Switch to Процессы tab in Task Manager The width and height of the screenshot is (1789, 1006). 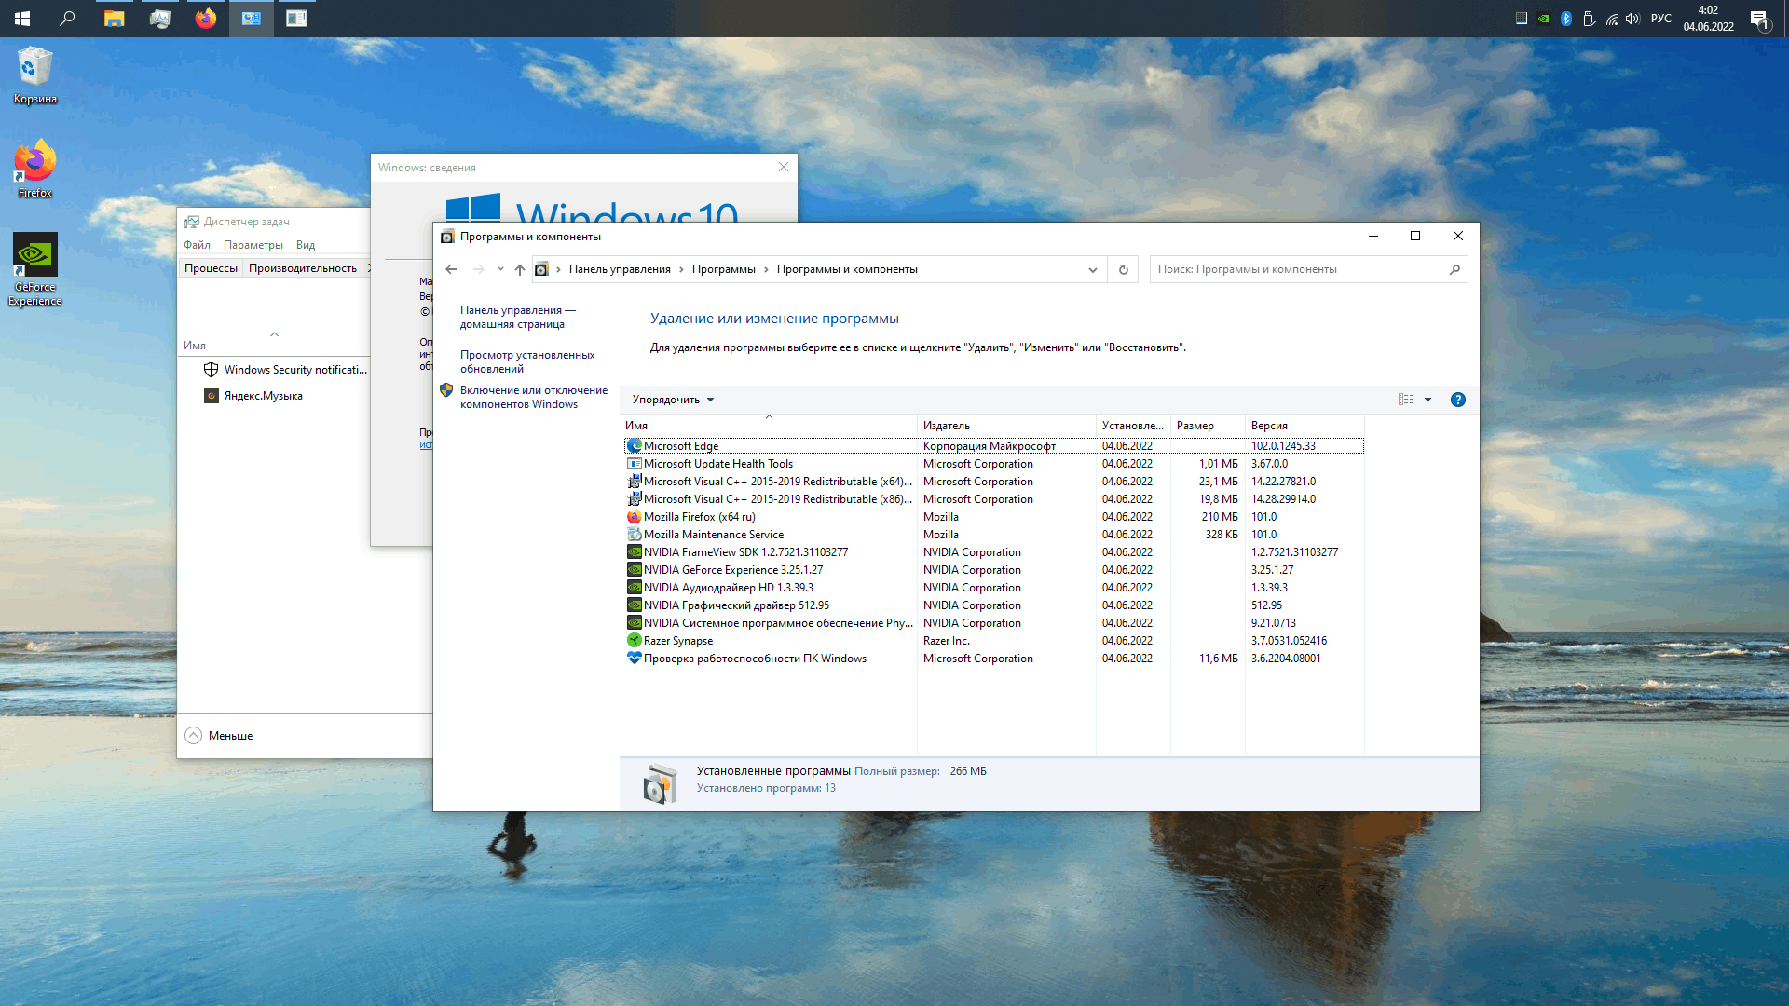(211, 268)
